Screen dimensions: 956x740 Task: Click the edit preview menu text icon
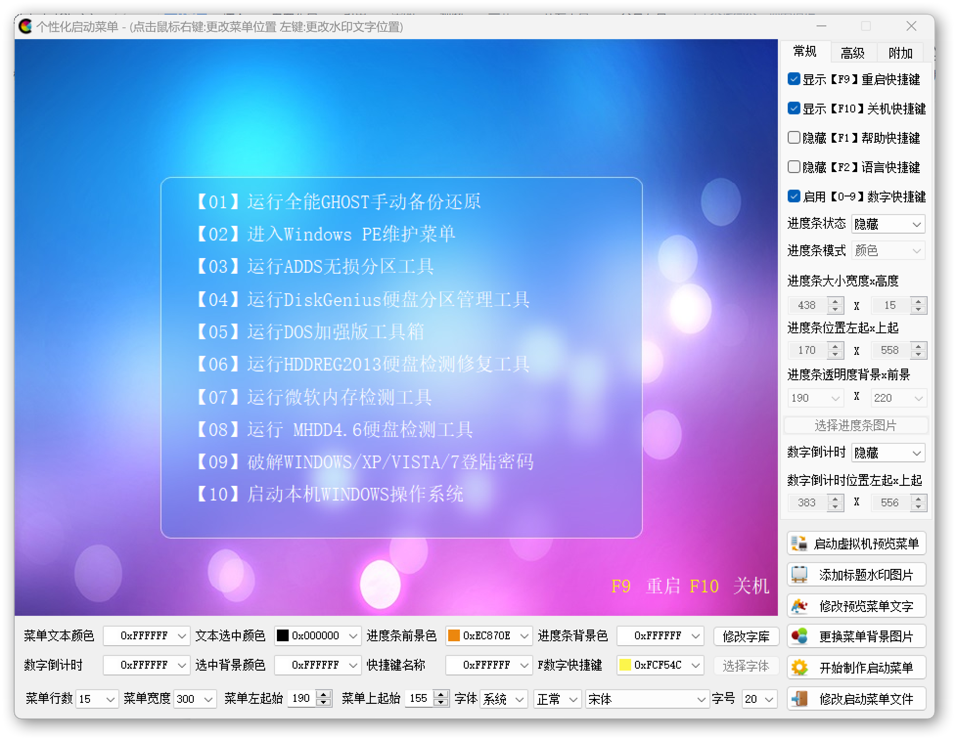(799, 606)
